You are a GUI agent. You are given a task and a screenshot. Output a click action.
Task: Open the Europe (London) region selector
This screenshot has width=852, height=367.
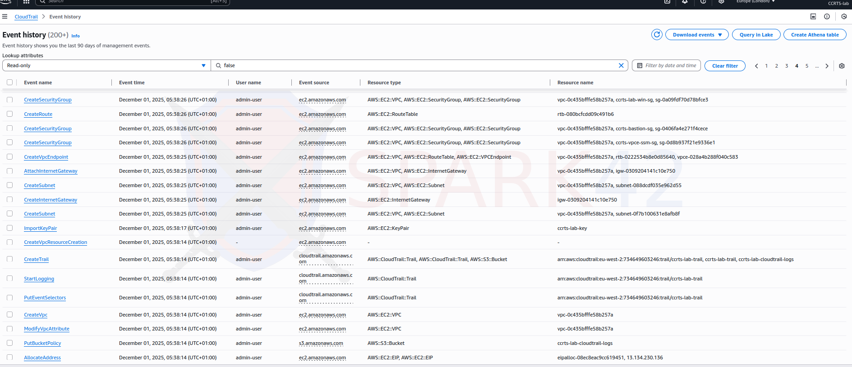(x=755, y=1)
